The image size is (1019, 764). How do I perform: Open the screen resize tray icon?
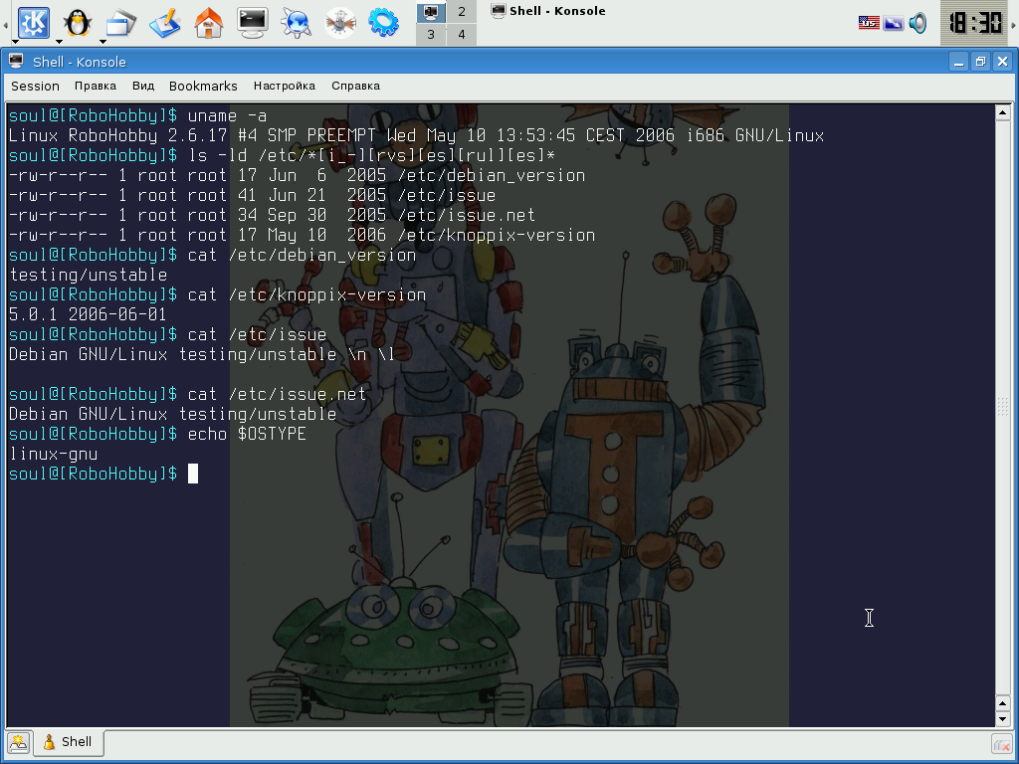(894, 24)
